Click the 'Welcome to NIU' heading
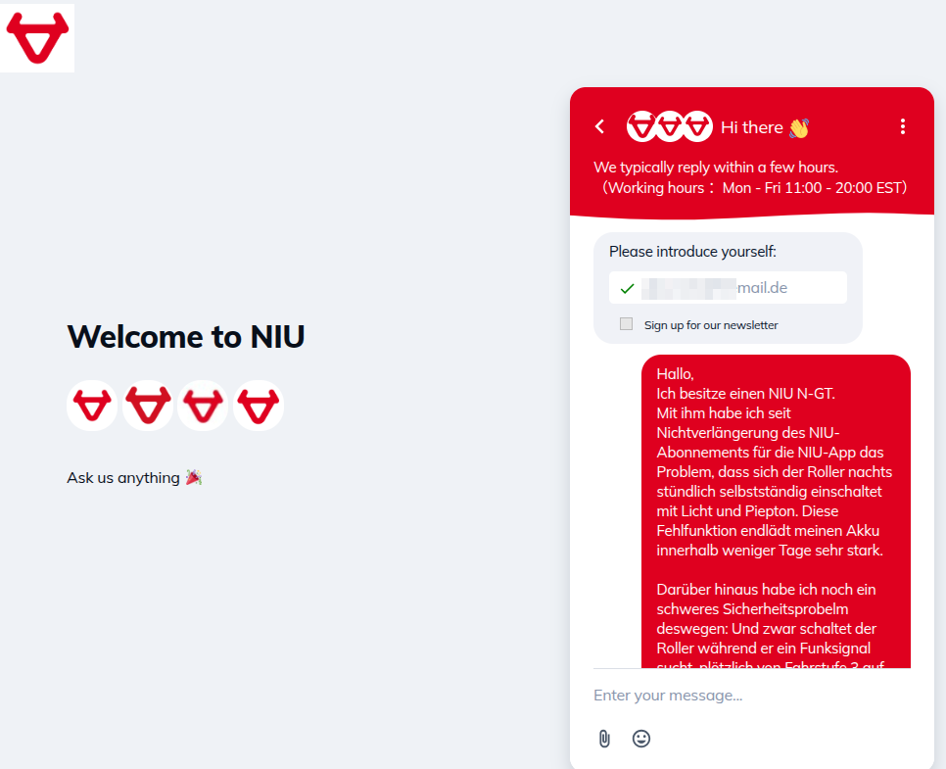Image resolution: width=946 pixels, height=769 pixels. (186, 337)
